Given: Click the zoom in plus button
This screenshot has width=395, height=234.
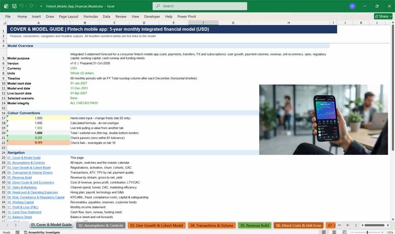Looking at the screenshot, I should (383, 232).
